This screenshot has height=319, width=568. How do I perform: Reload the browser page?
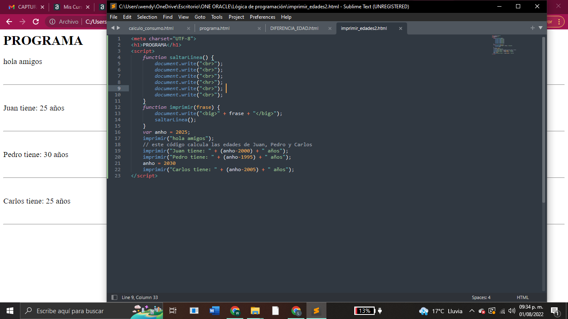pyautogui.click(x=36, y=22)
